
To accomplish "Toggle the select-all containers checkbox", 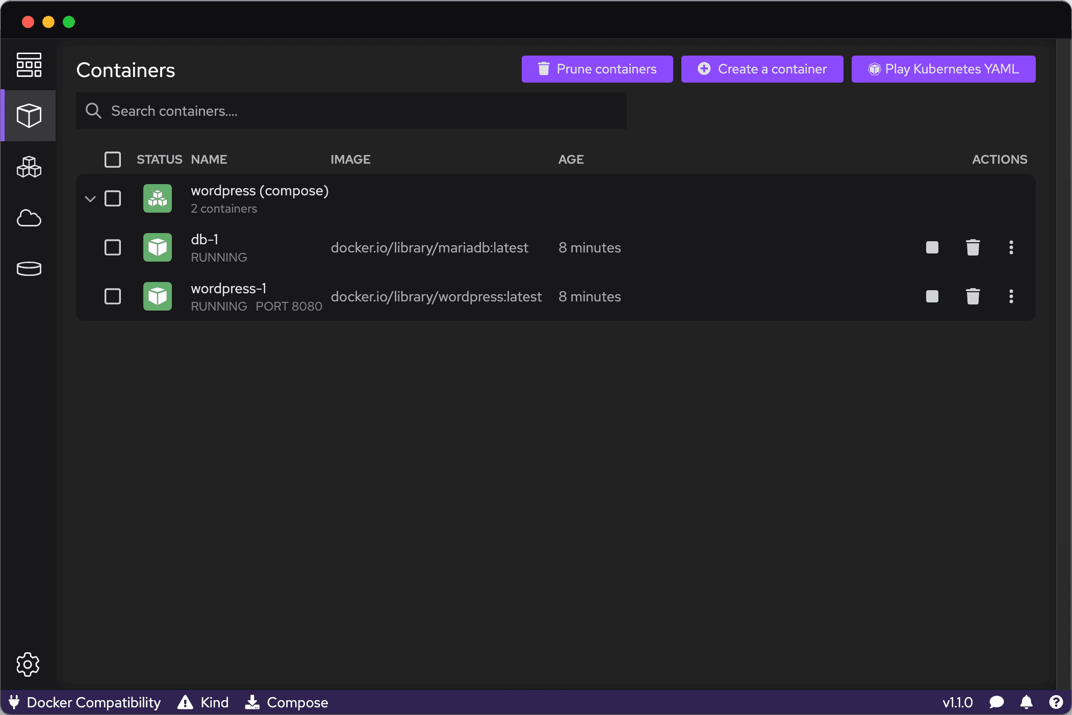I will click(x=112, y=159).
